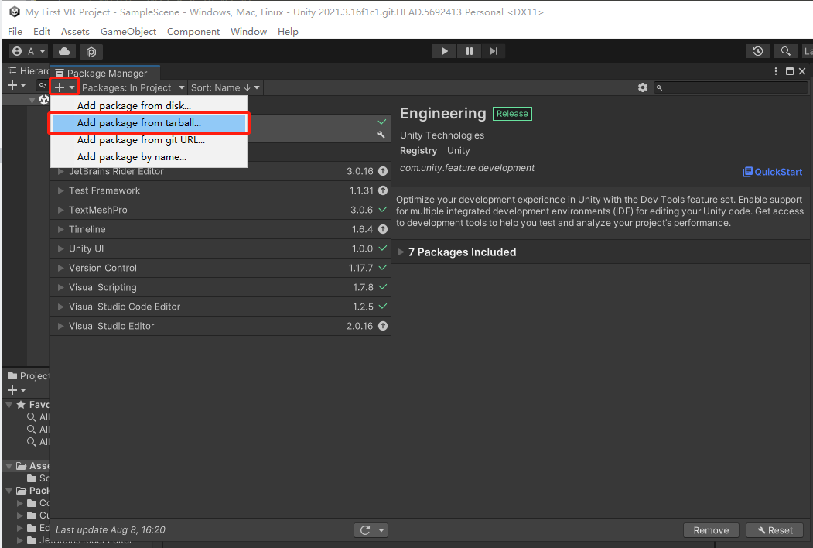813x548 pixels.
Task: Open the Packages: In Project dropdown
Action: pyautogui.click(x=133, y=87)
